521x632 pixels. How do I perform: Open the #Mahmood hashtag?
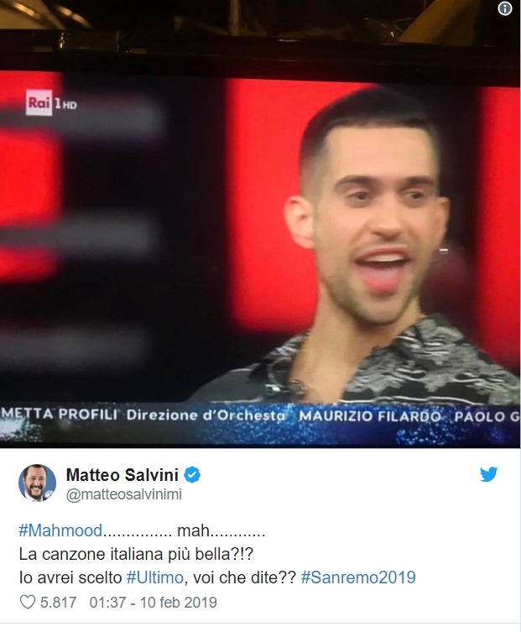point(60,530)
